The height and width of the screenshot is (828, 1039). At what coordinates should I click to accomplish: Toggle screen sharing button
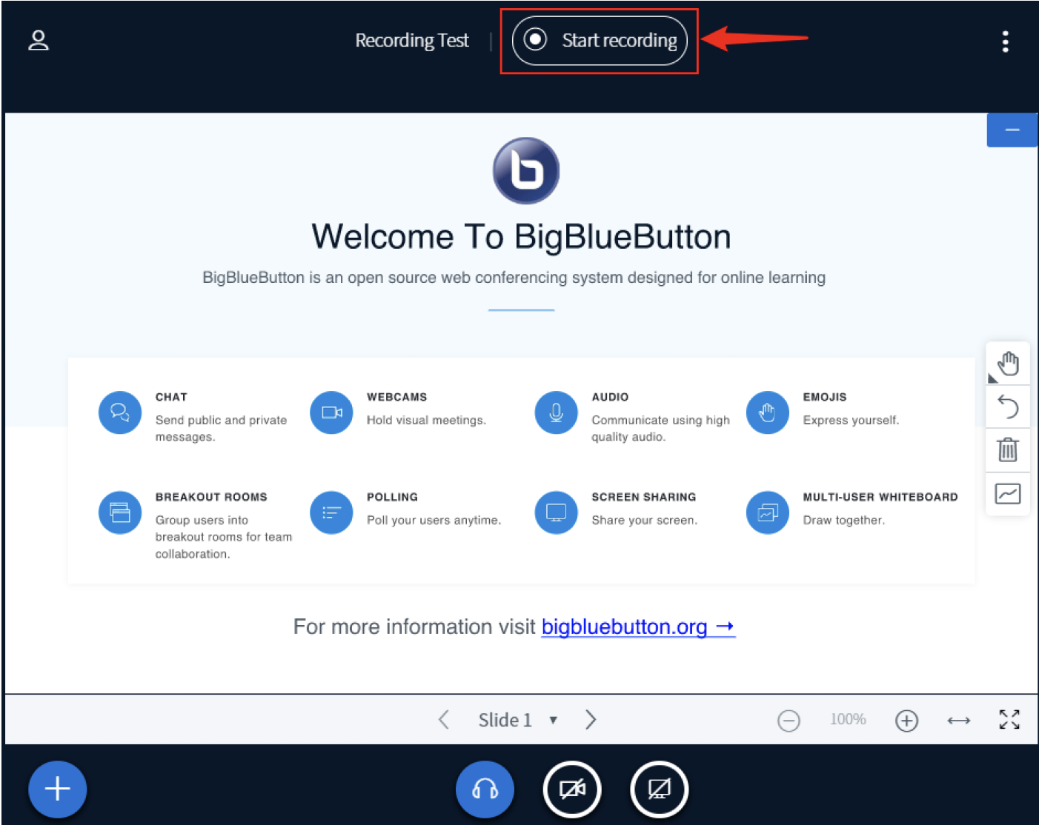pyautogui.click(x=659, y=789)
